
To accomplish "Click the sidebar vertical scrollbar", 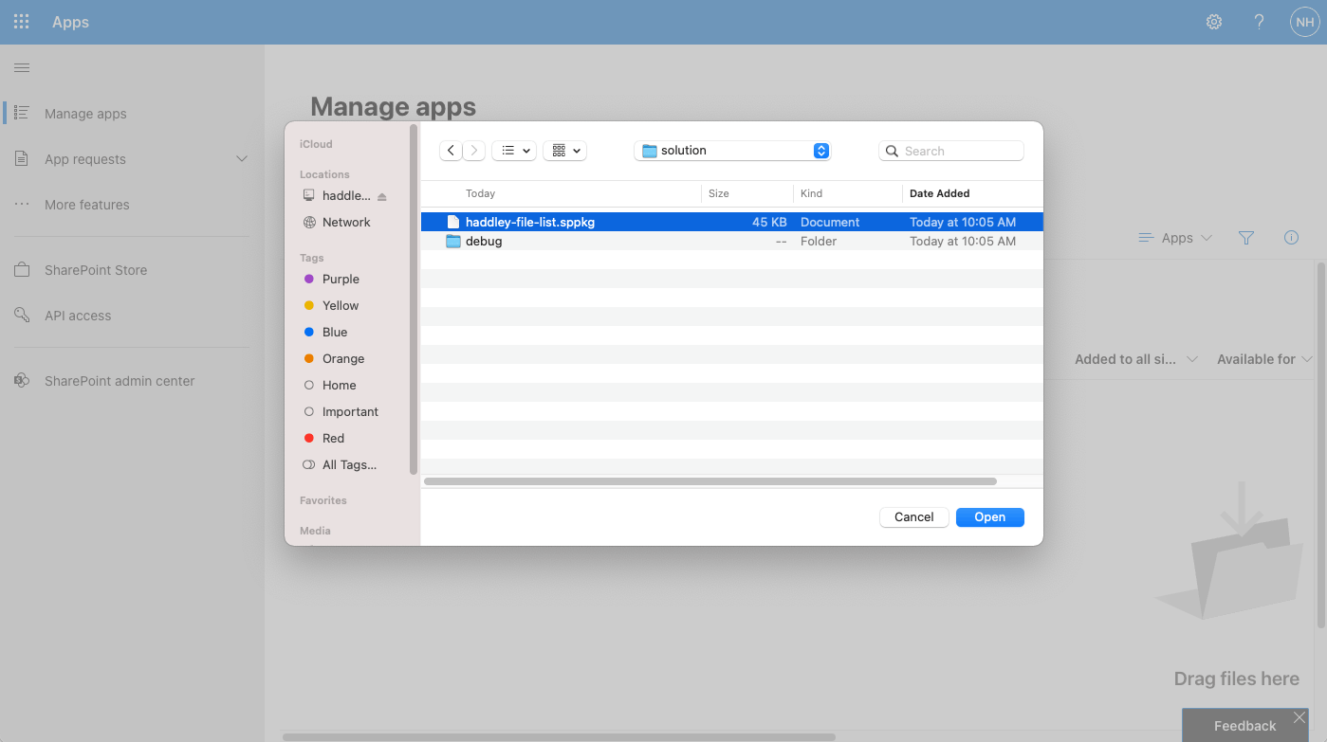I will click(x=414, y=299).
